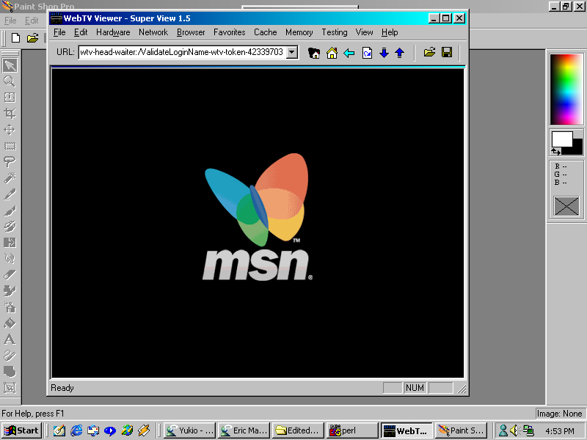Select the Magic Wand tool
Viewport: 587px width, 440px height.
10,178
